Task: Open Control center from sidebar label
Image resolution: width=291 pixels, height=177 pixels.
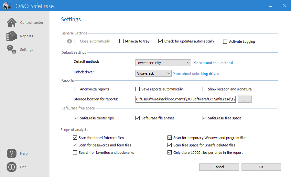Action: click(x=32, y=23)
